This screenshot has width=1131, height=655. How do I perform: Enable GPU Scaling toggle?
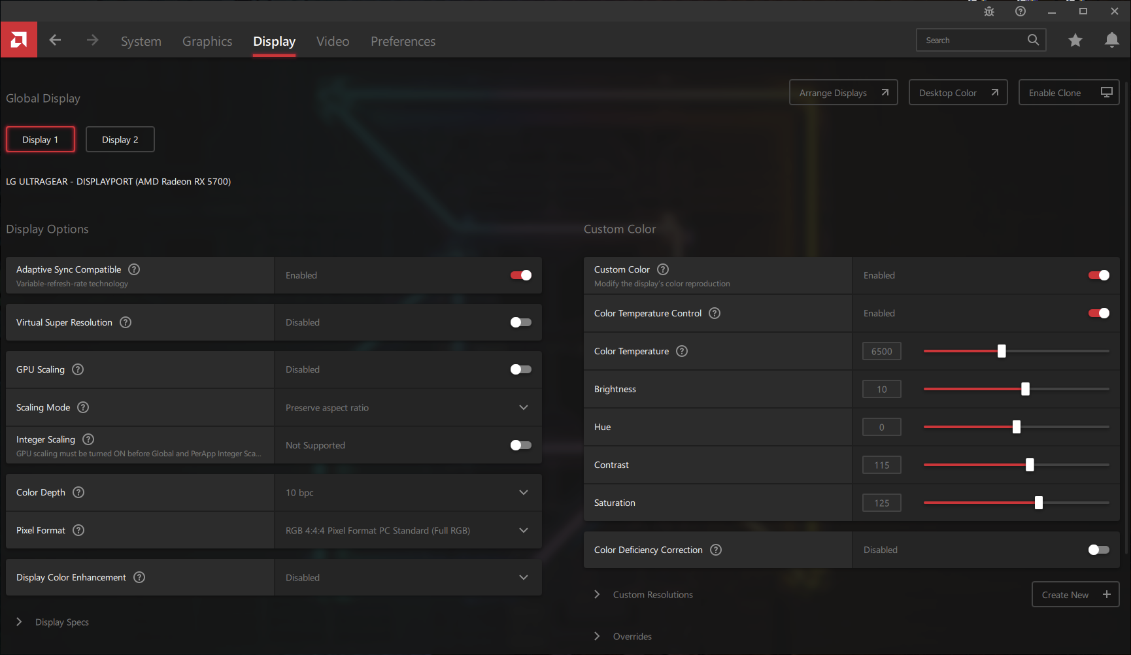click(x=521, y=369)
